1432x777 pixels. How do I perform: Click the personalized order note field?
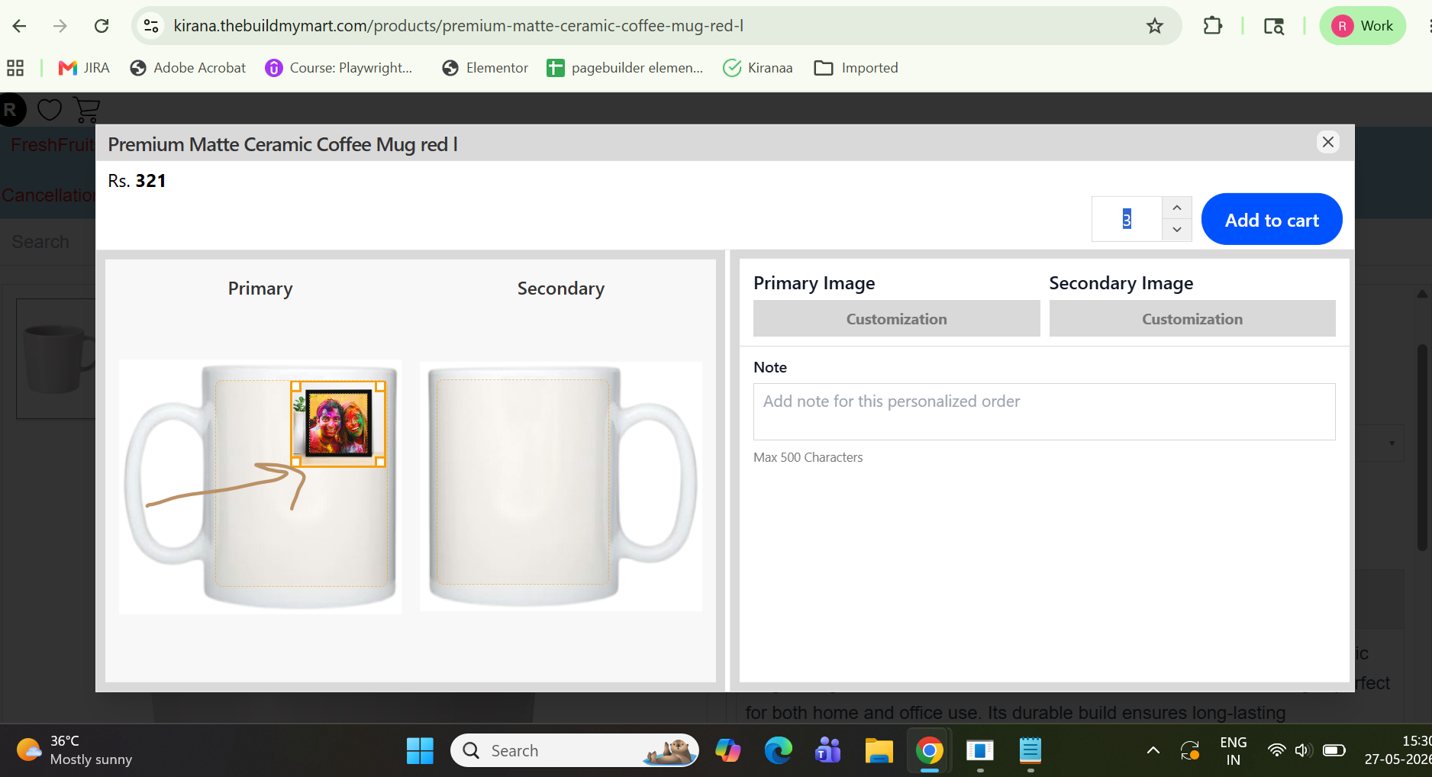(1044, 411)
